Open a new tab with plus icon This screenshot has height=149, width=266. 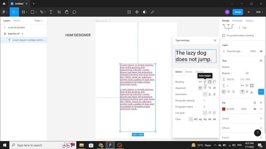34,4
